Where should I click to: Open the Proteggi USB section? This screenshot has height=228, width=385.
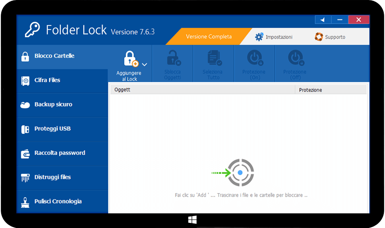click(x=62, y=129)
